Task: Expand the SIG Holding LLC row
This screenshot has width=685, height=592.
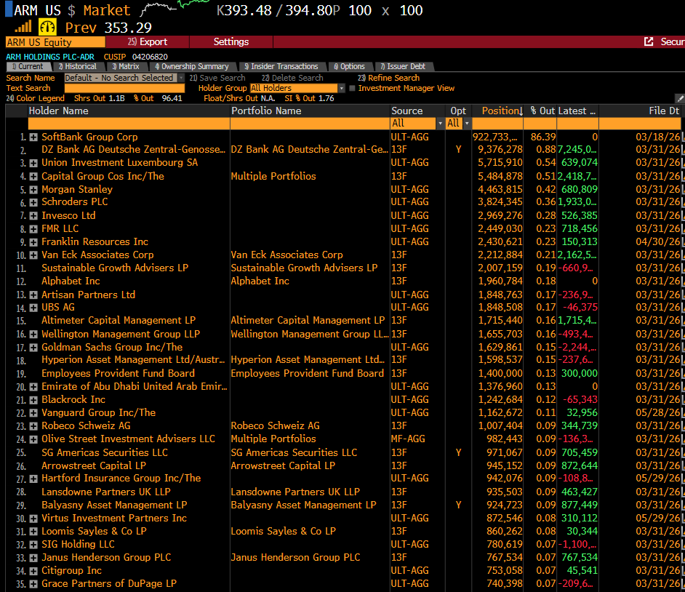Action: click(33, 545)
